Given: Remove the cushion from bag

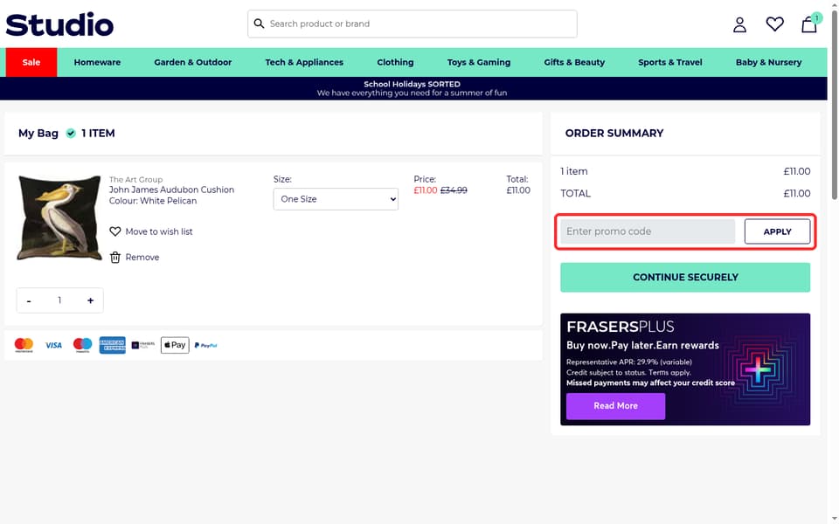Looking at the screenshot, I should tap(142, 257).
